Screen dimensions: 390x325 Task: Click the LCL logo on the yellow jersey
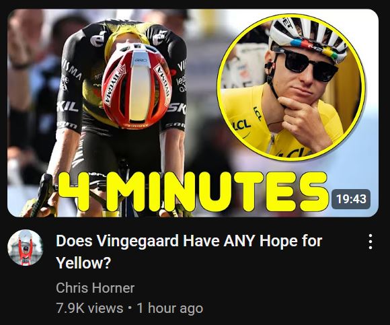click(241, 125)
